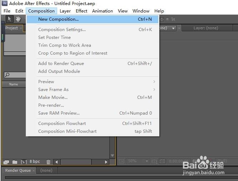The height and width of the screenshot is (181, 238).
Task: Delete selected item with trash icon
Action: click(x=48, y=162)
